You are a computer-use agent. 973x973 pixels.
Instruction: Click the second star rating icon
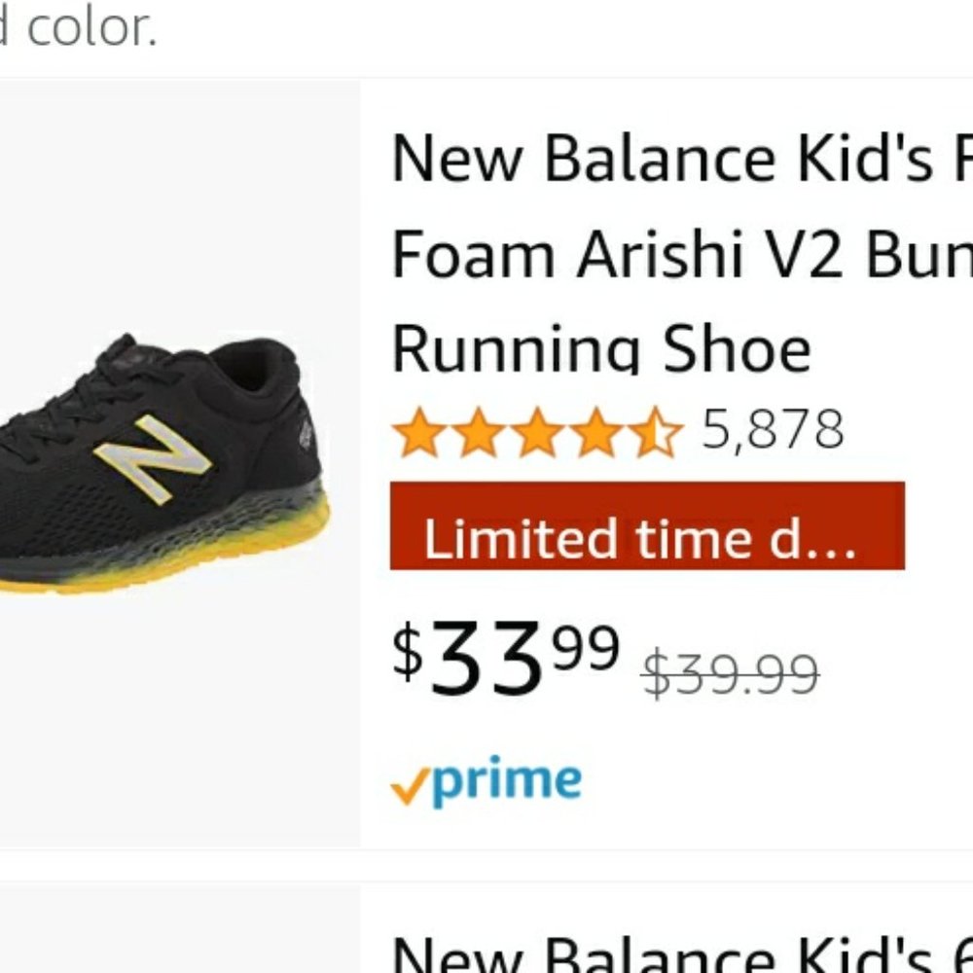click(476, 430)
